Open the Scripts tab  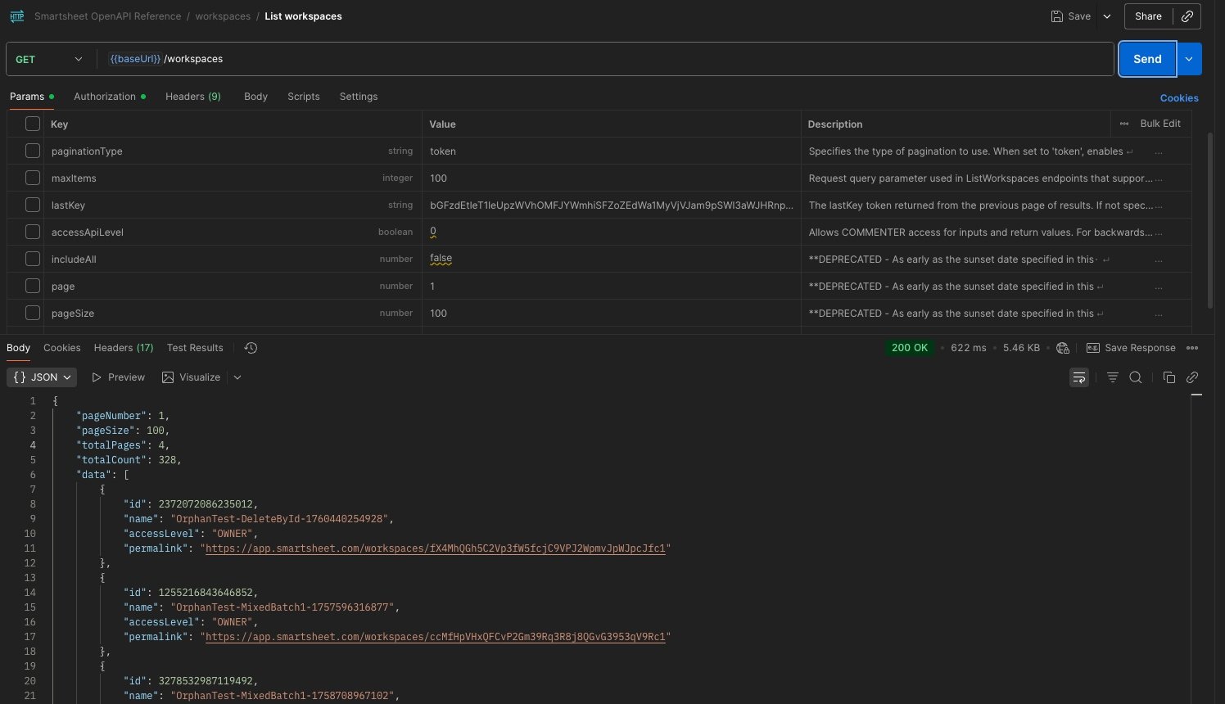tap(304, 97)
